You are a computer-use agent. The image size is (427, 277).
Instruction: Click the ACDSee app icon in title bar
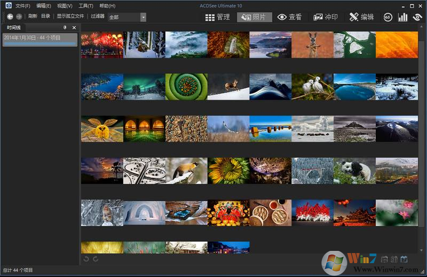(x=8, y=5)
